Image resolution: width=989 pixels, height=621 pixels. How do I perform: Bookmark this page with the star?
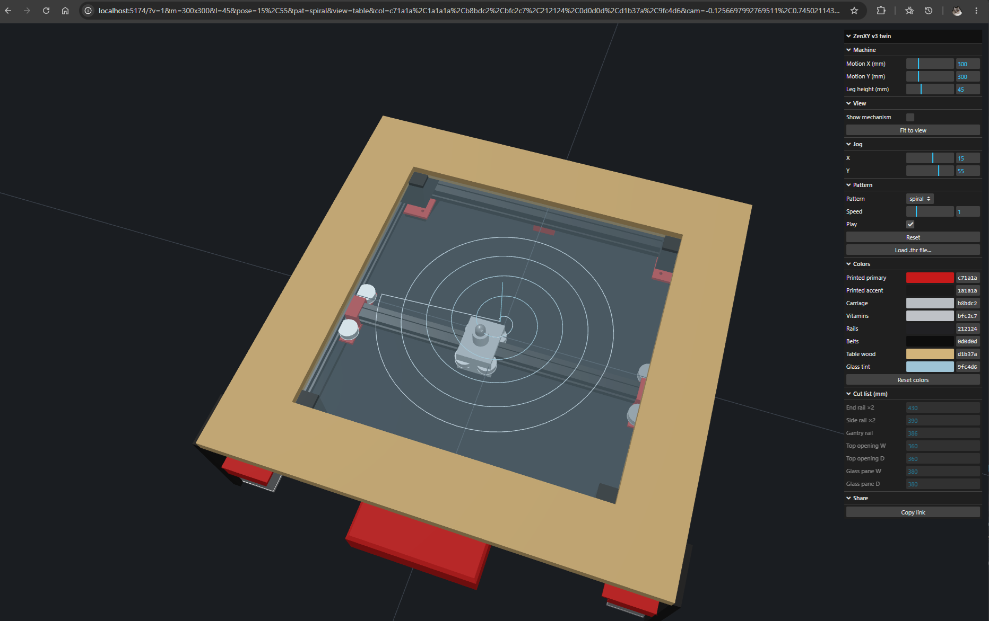click(854, 11)
